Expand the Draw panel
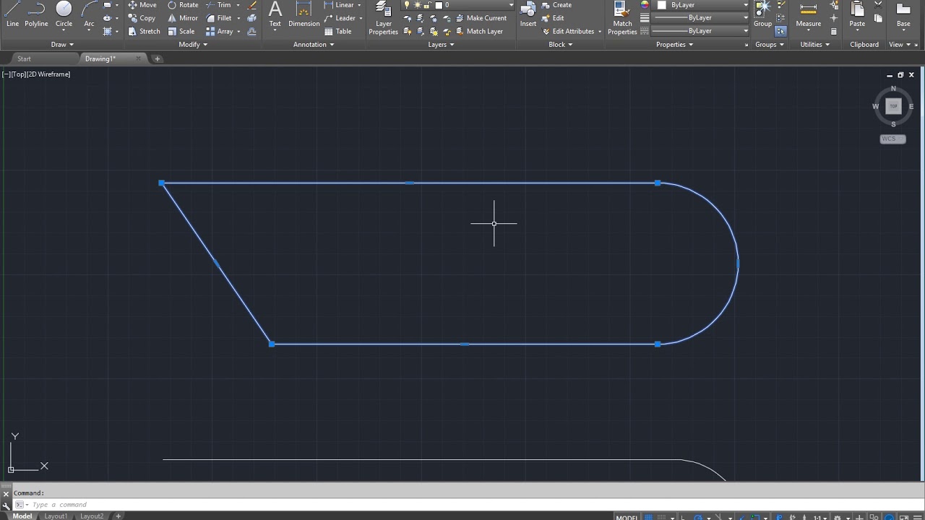This screenshot has height=520, width=925. [x=62, y=45]
